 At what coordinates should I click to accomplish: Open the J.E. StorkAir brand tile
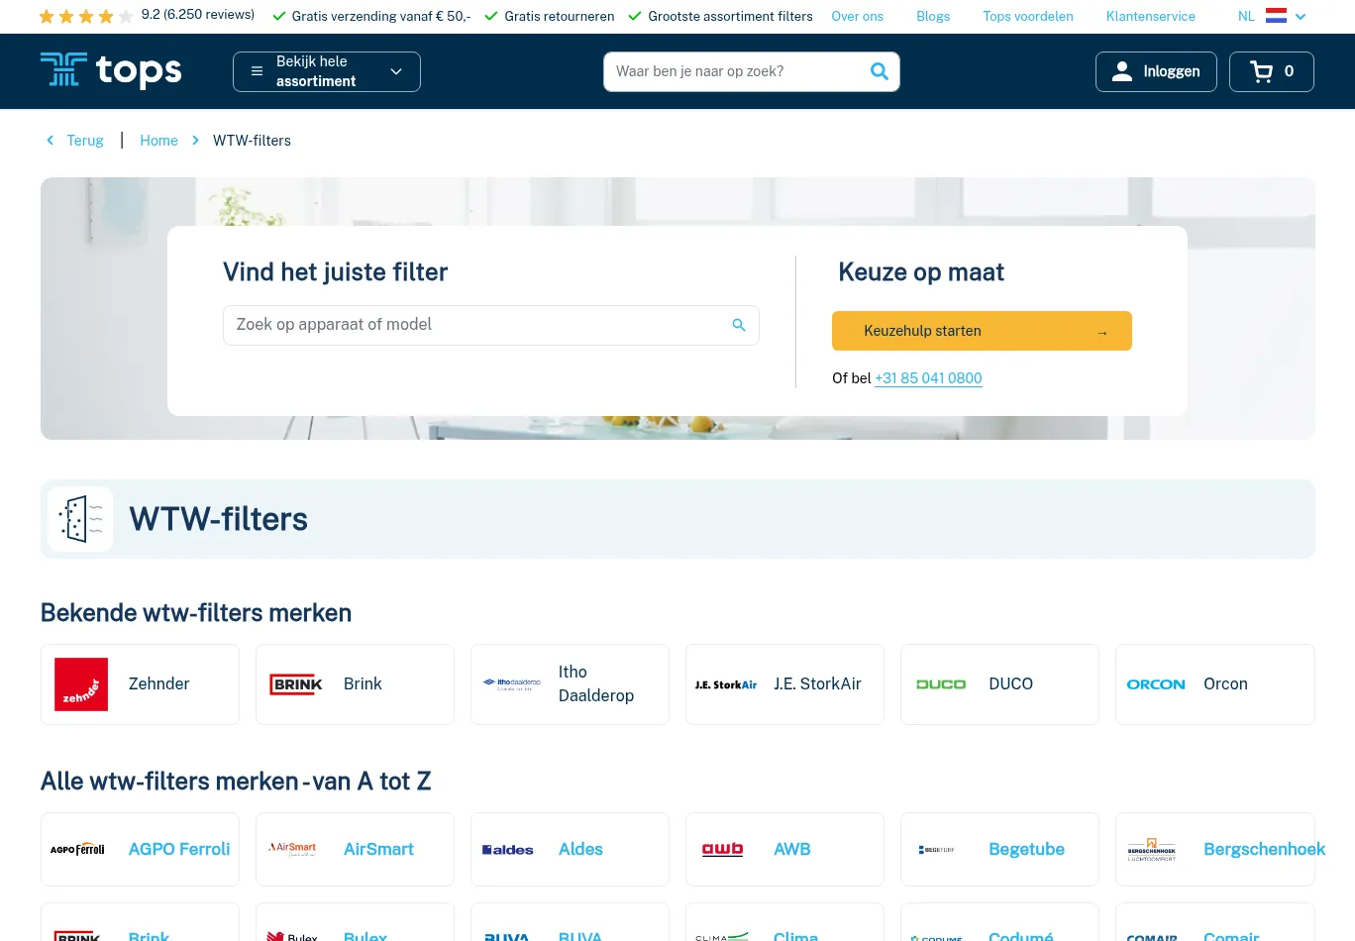click(784, 684)
